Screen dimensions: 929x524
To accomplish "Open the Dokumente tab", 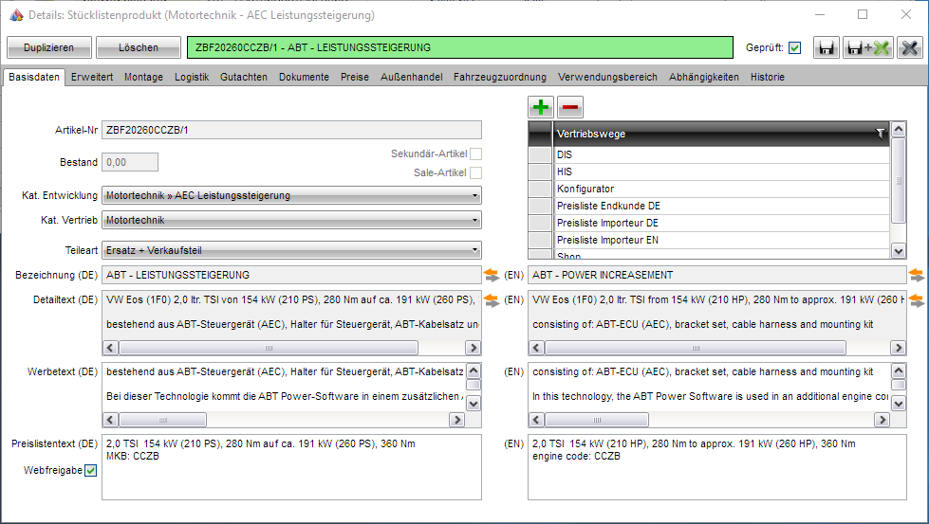I will pos(304,77).
